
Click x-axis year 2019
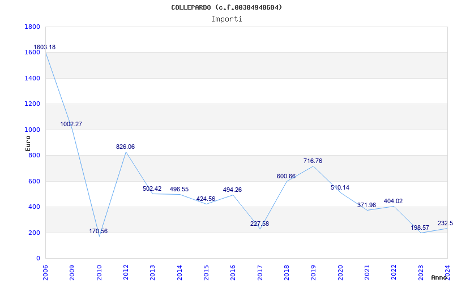pyautogui.click(x=314, y=272)
